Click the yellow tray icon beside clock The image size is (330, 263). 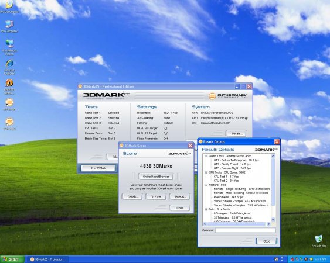(x=311, y=259)
